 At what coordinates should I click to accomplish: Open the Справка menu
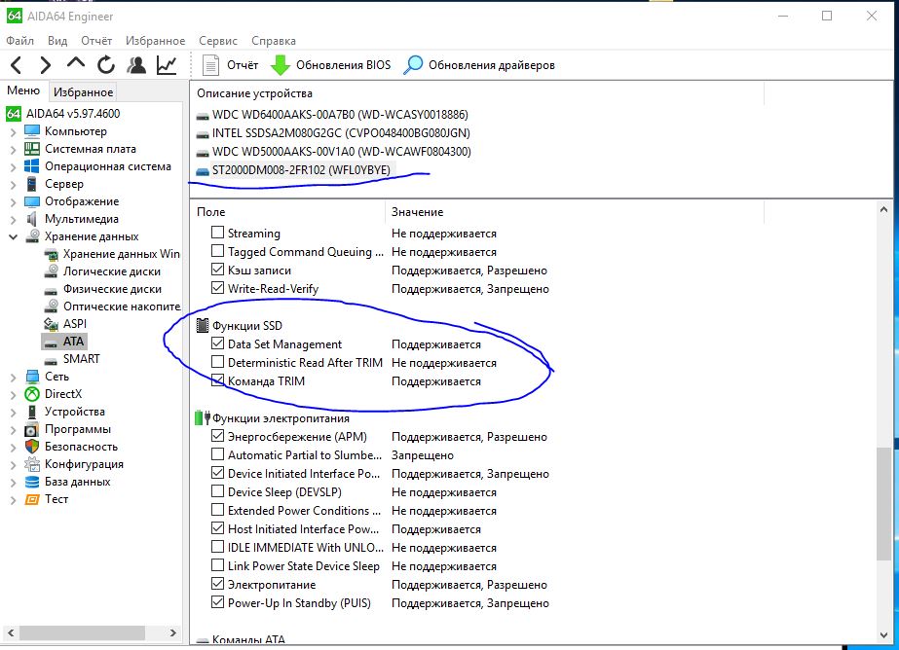[274, 41]
